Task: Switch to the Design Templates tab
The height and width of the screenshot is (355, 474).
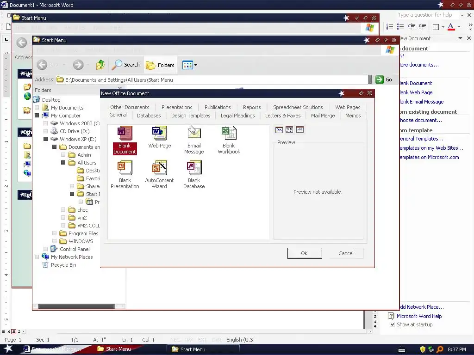Action: pyautogui.click(x=191, y=116)
